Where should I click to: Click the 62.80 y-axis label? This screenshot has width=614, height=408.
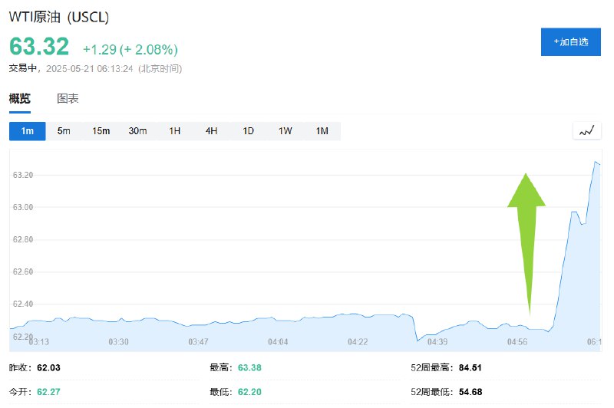click(23, 239)
